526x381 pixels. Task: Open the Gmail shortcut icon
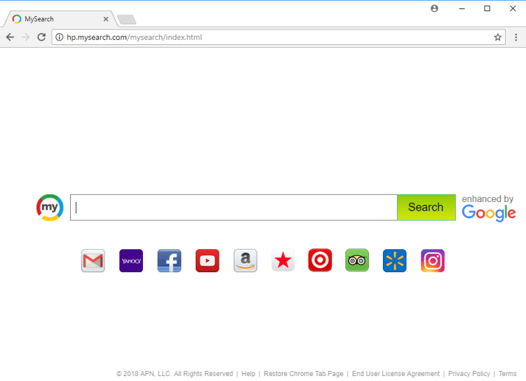(93, 260)
